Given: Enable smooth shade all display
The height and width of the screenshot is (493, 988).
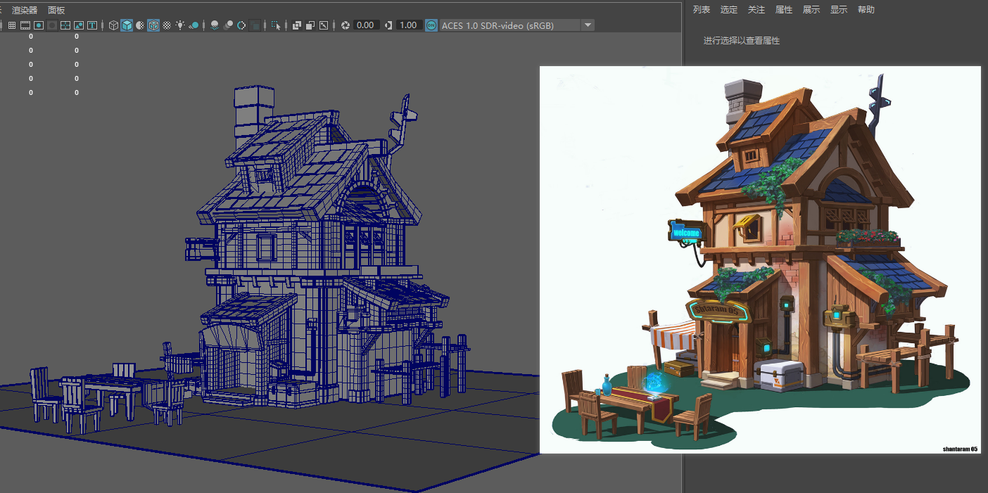Looking at the screenshot, I should [x=127, y=25].
